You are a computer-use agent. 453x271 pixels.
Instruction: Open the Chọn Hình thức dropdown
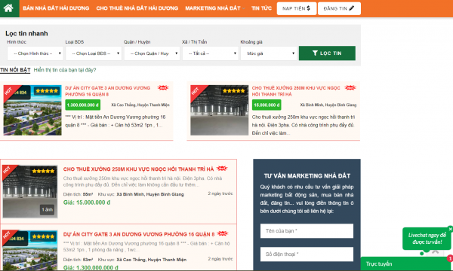(x=35, y=53)
